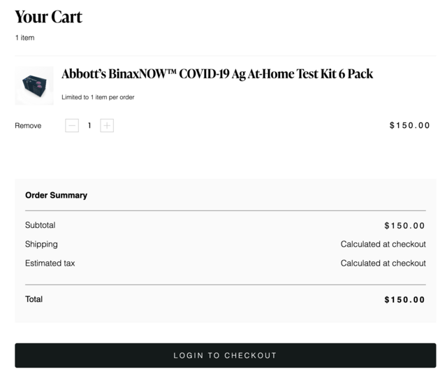Click the Subtotal label
The image size is (447, 374).
41,225
